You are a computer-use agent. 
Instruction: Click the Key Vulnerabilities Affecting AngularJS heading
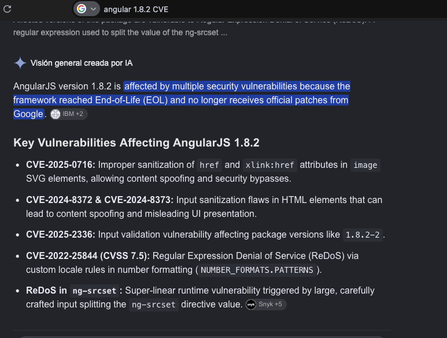pos(136,142)
